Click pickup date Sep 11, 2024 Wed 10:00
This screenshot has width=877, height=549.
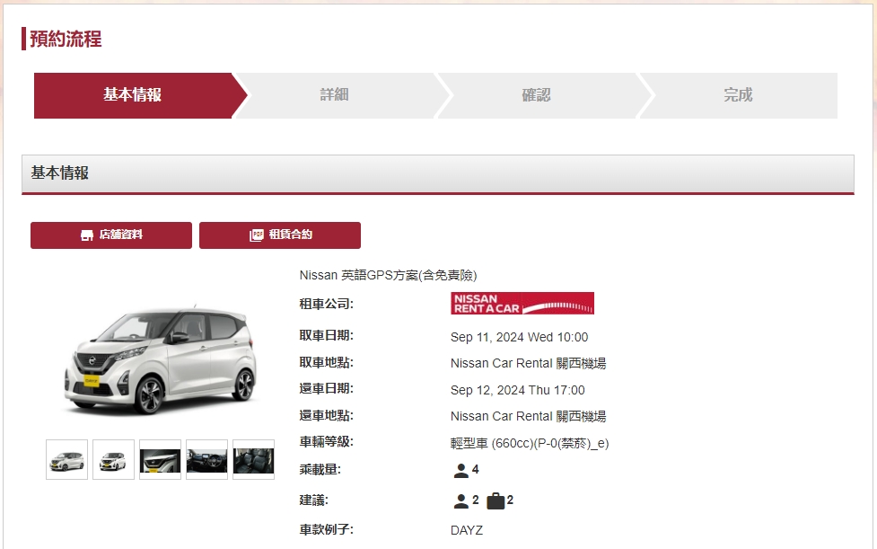(x=519, y=338)
